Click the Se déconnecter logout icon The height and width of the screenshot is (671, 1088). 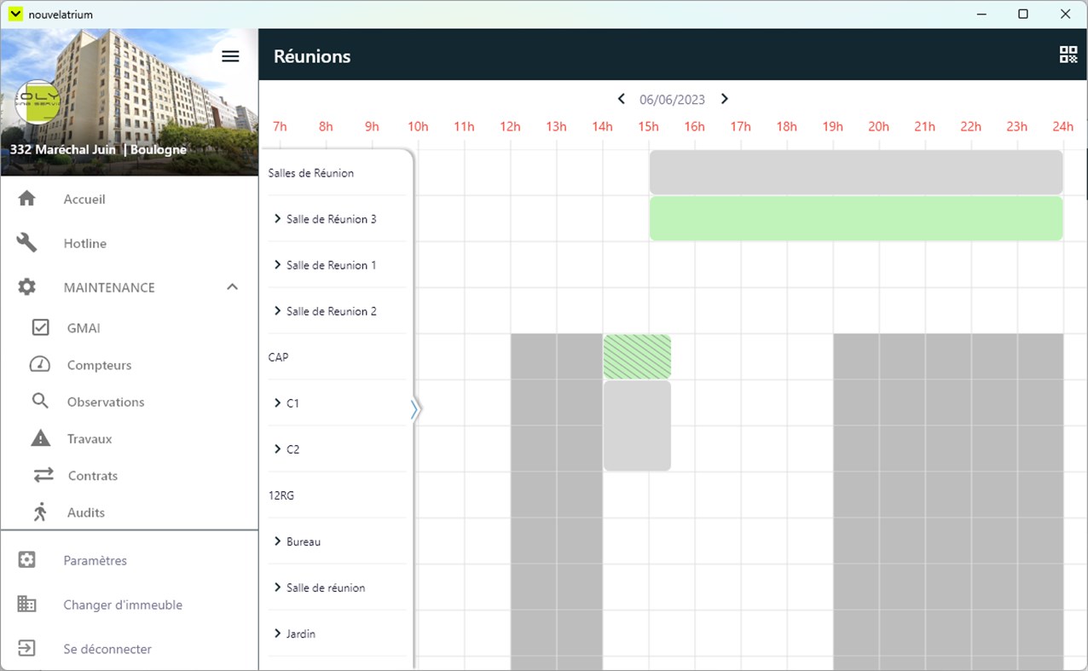27,649
